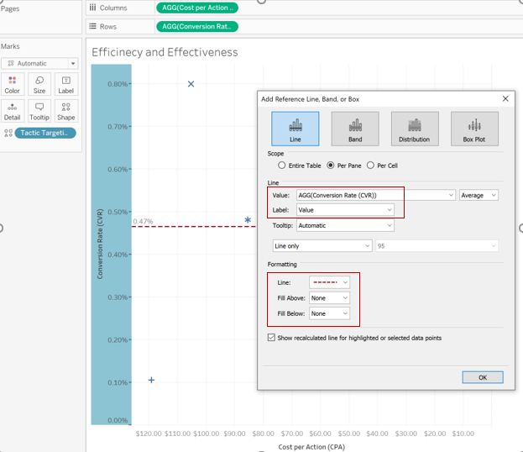Open the Value field dropdown AGG(Conversion Rate (CVR))
The image size is (523, 452).
pos(376,195)
